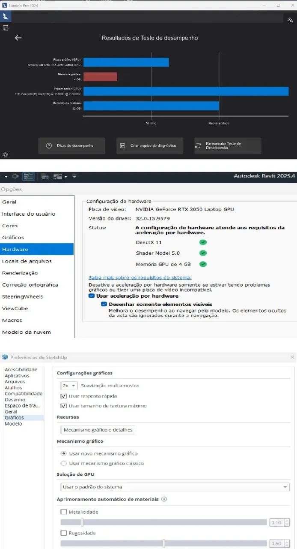The image size is (297, 549).
Task: Click the question mark icon on Dicas de desempenho
Action: tap(49, 146)
